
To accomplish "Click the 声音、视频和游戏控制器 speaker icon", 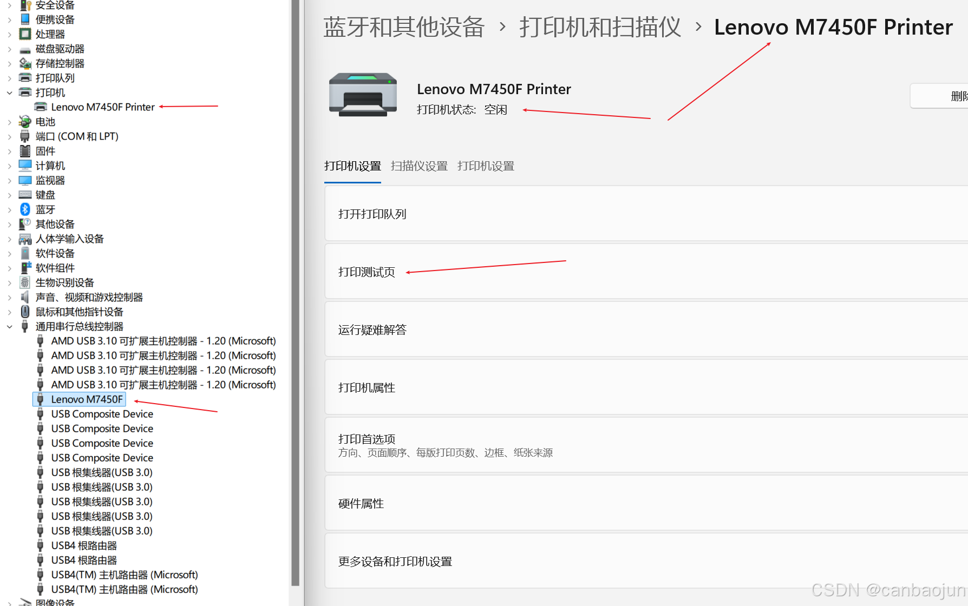I will 25,297.
